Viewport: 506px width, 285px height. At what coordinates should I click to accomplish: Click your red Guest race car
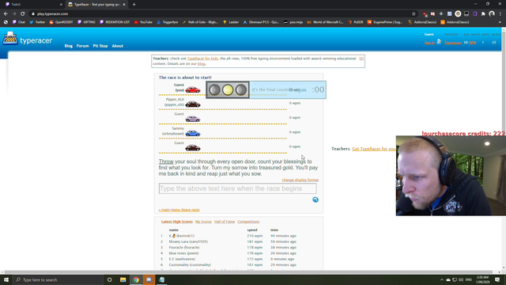193,89
